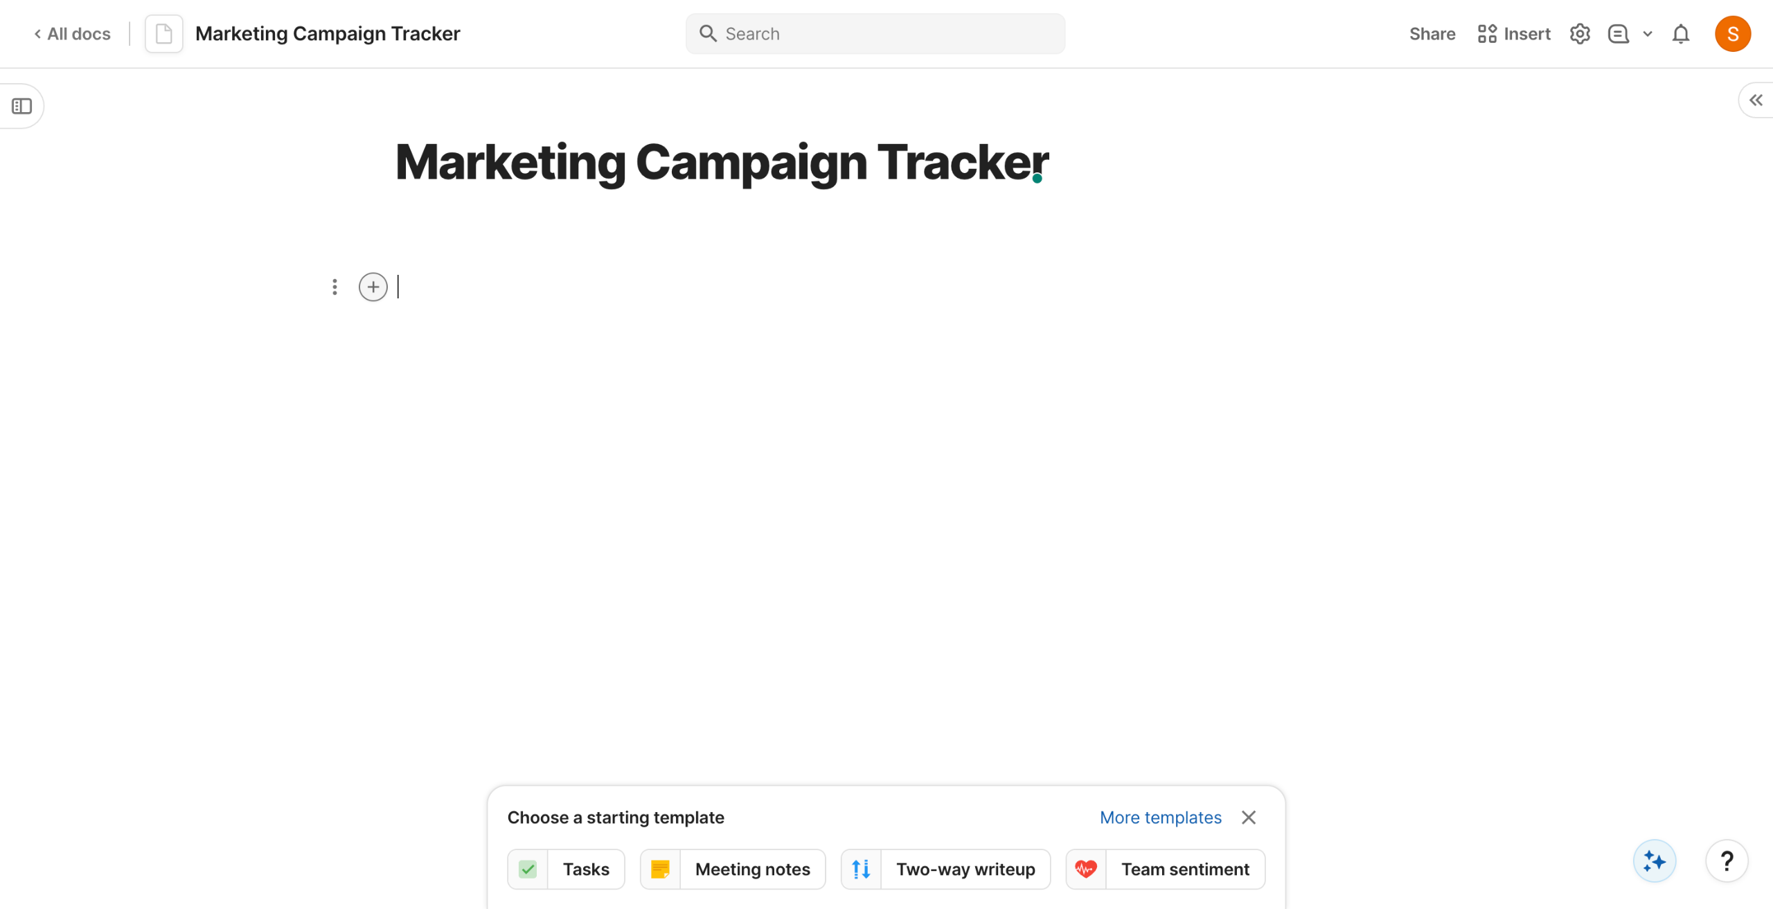Click Share in the header
The image size is (1773, 909).
pos(1432,34)
